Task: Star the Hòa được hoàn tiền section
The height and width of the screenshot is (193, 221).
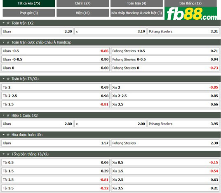Action: tap(8, 135)
